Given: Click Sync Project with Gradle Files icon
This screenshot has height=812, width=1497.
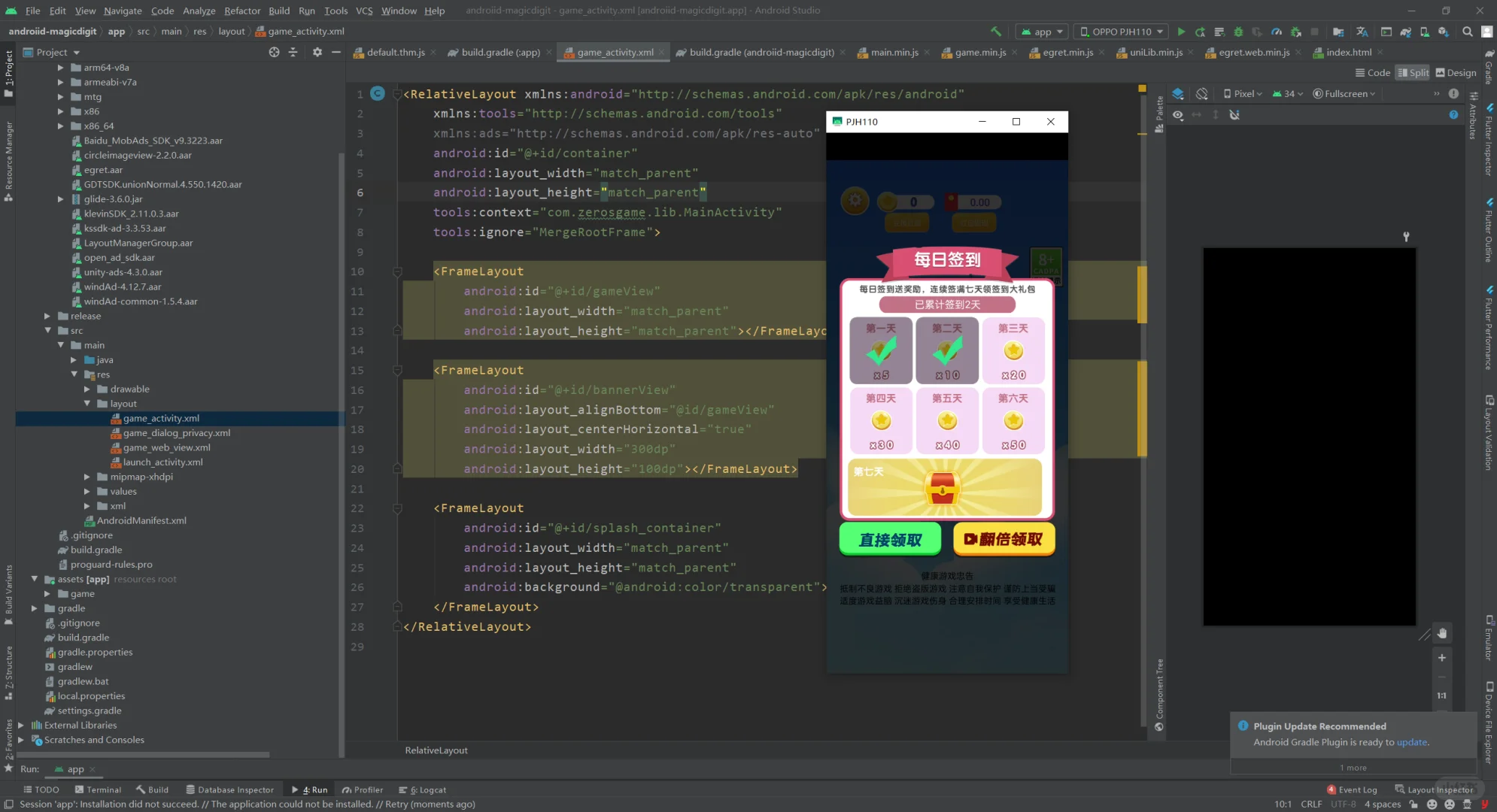Looking at the screenshot, I should coord(1405,32).
